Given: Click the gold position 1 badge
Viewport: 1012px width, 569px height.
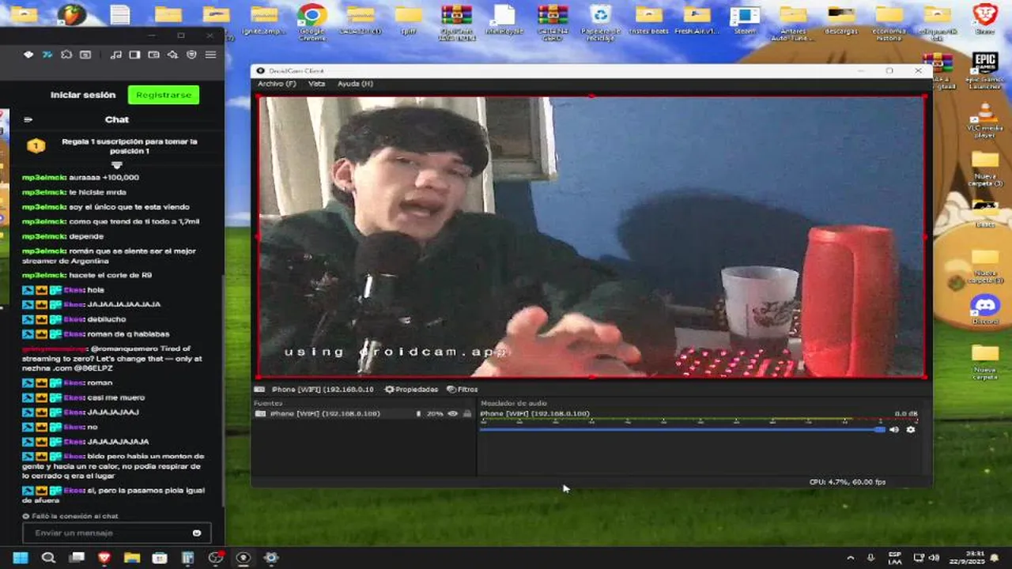Looking at the screenshot, I should click(x=35, y=146).
